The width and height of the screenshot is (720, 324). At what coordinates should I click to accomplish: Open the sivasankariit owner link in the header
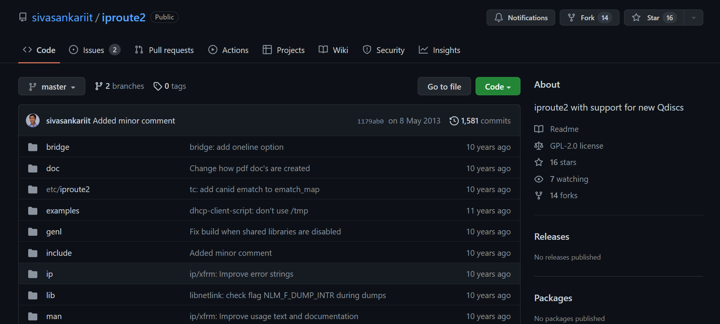[x=62, y=18]
